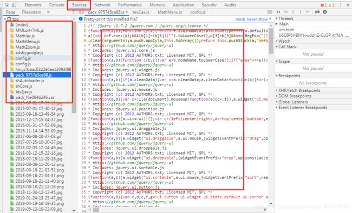Switch to the MathMenu.js editor tab
352x213 pixels.
coord(170,12)
